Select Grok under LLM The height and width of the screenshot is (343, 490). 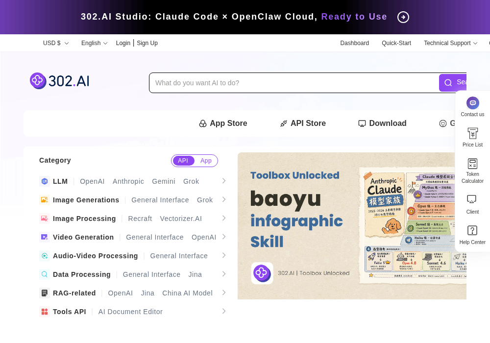pos(191,181)
